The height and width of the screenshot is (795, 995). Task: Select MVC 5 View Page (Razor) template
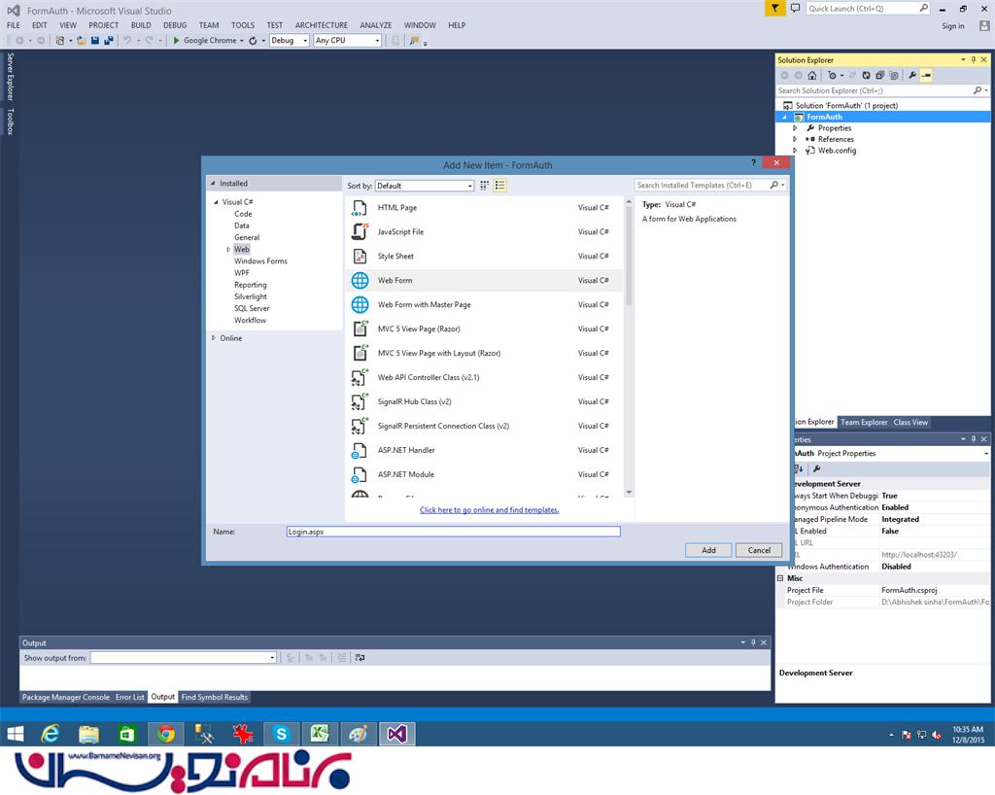click(484, 328)
